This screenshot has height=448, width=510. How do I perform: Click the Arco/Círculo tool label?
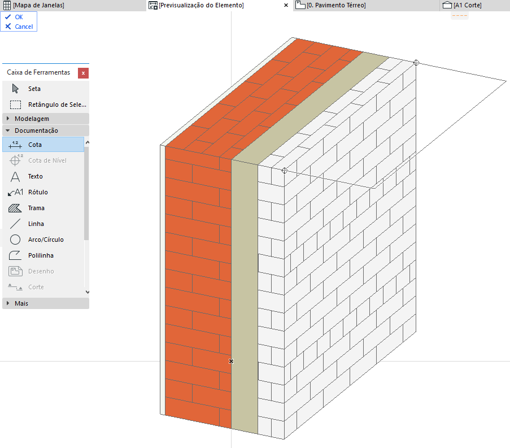46,240
